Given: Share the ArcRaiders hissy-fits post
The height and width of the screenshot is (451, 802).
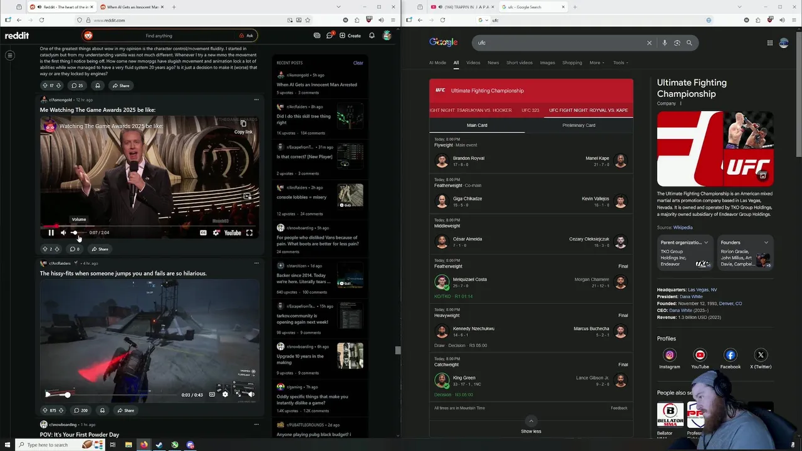Looking at the screenshot, I should [x=125, y=410].
